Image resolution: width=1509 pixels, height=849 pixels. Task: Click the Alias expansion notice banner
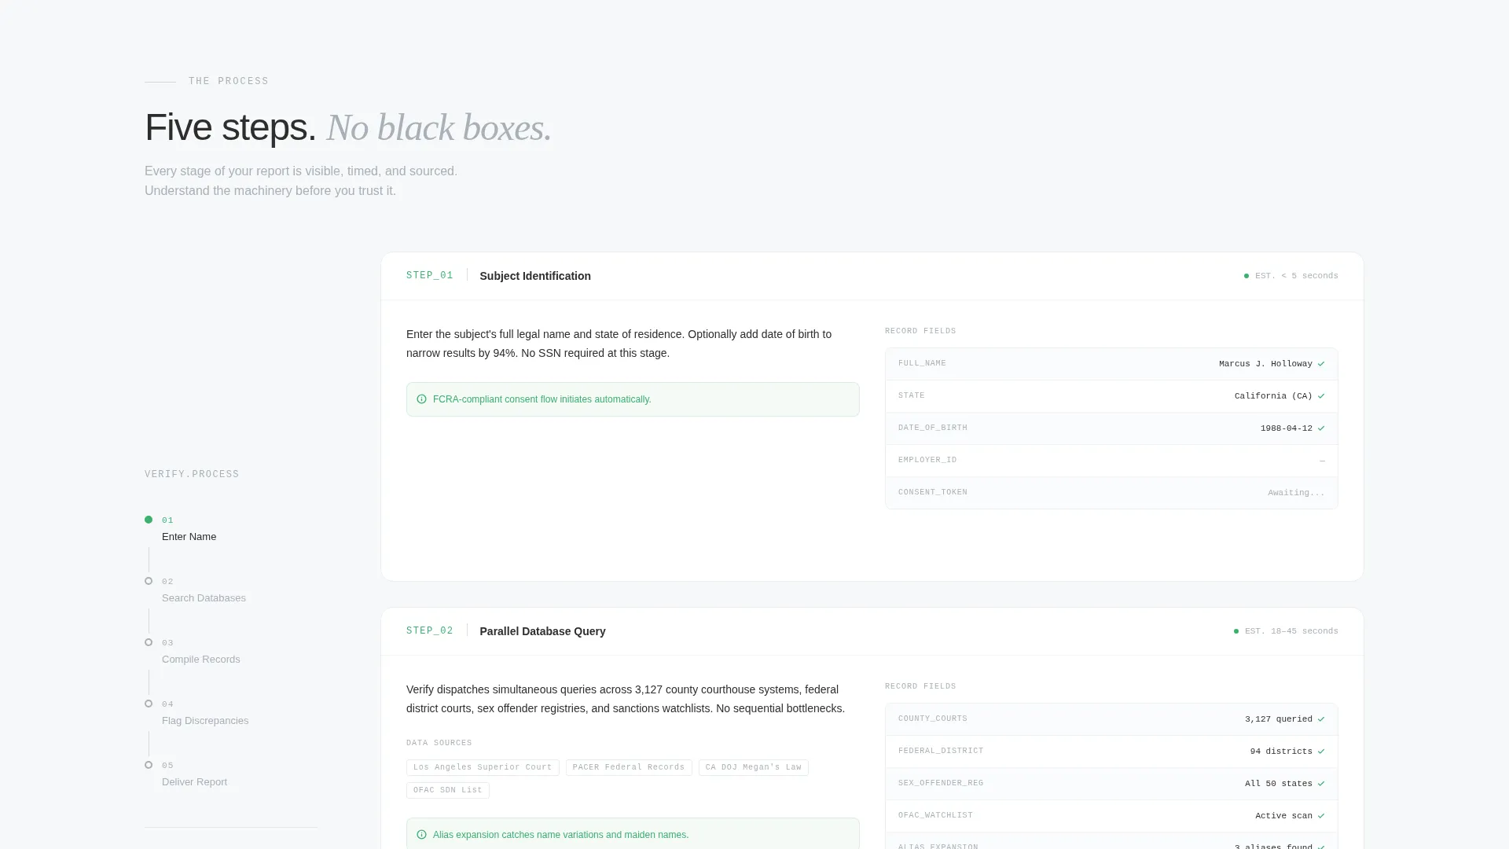(x=633, y=833)
